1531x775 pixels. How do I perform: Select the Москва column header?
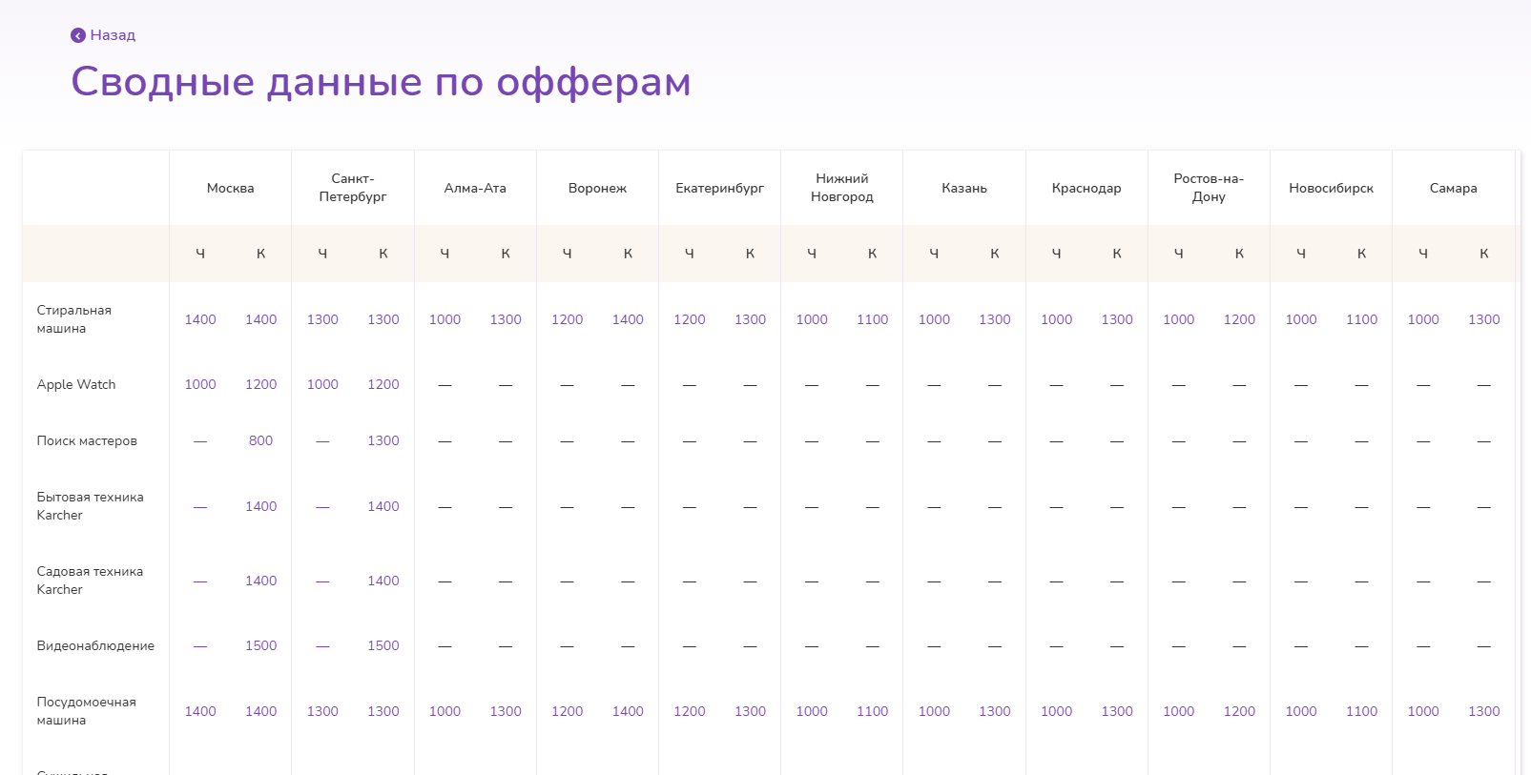click(x=231, y=188)
